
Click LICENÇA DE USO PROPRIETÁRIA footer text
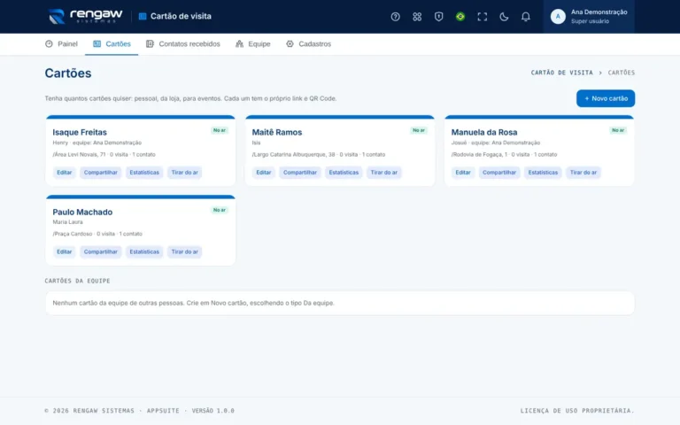point(577,410)
